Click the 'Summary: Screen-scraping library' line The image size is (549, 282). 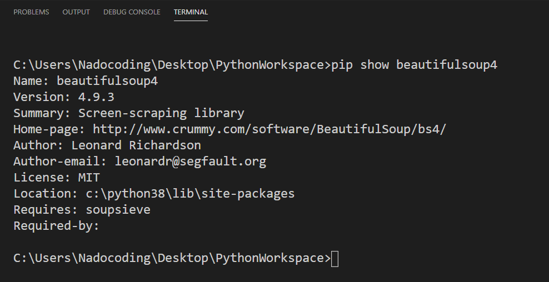click(x=129, y=113)
